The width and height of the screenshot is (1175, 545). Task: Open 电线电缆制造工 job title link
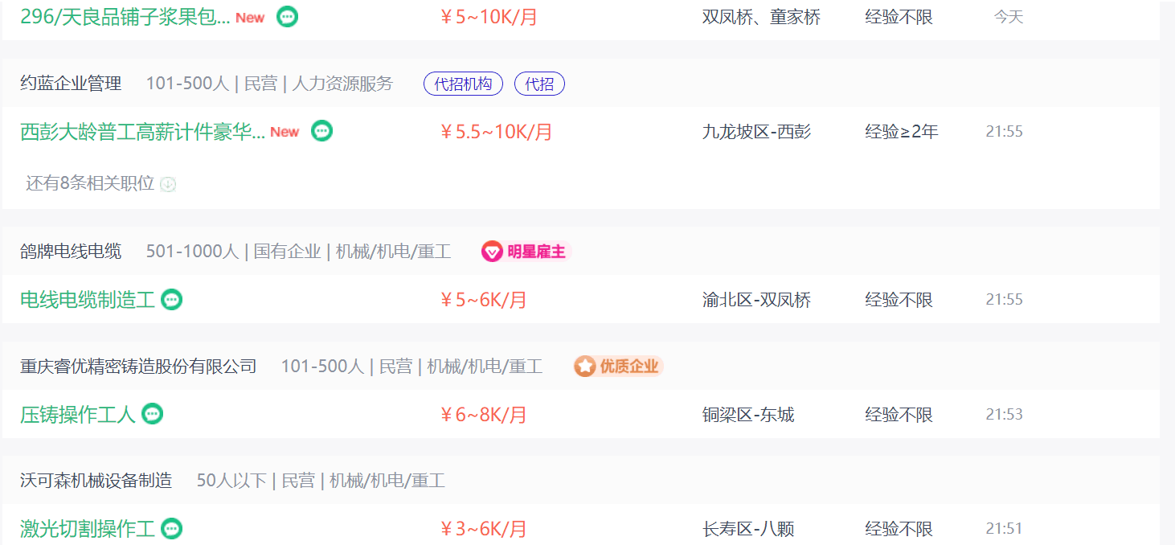[88, 300]
